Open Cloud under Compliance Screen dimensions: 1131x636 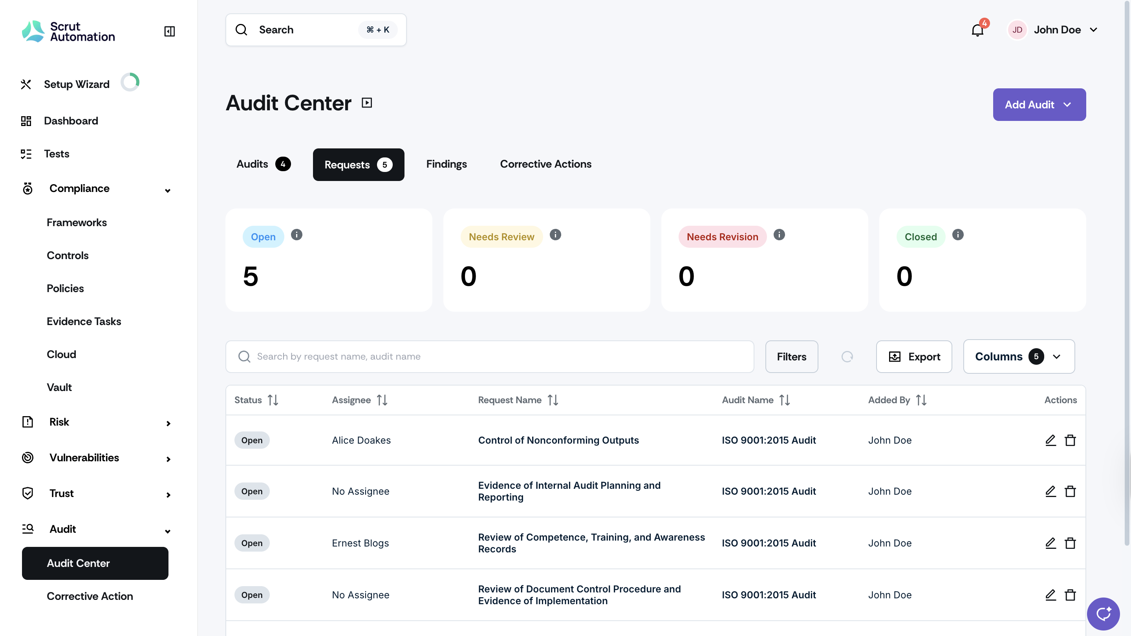click(61, 354)
